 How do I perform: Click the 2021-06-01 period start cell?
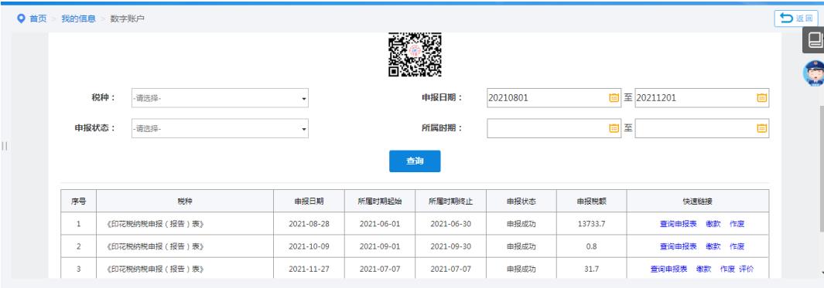[380, 224]
